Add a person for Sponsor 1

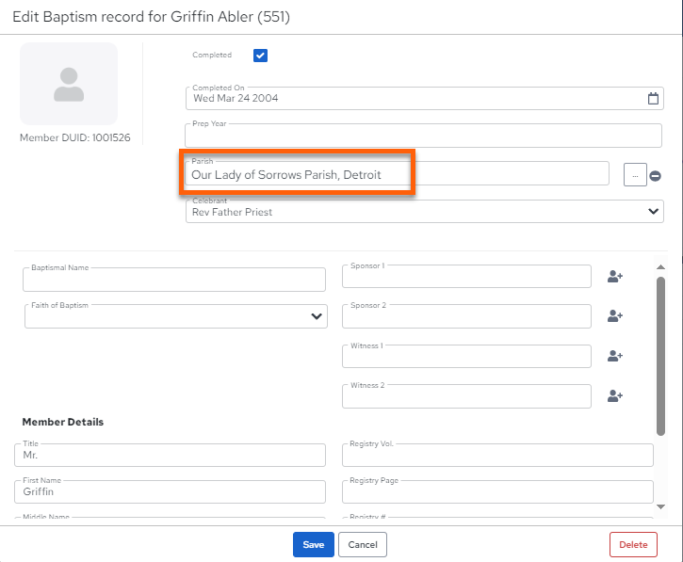(x=614, y=277)
